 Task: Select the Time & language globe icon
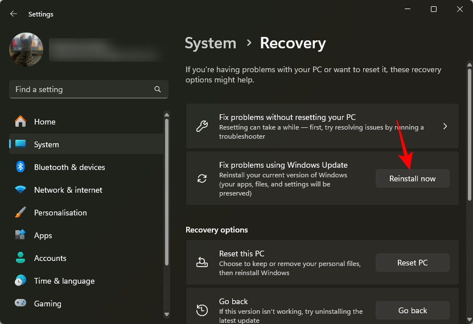click(20, 281)
